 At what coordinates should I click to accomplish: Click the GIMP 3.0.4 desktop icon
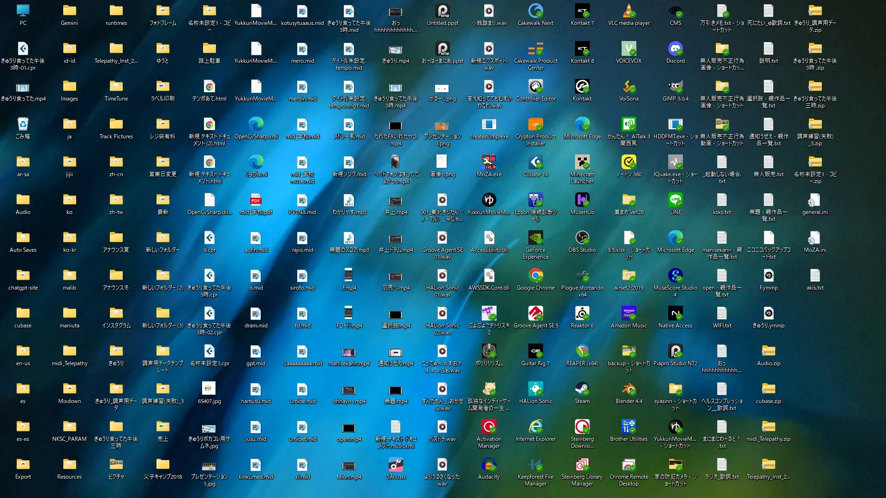[x=675, y=87]
